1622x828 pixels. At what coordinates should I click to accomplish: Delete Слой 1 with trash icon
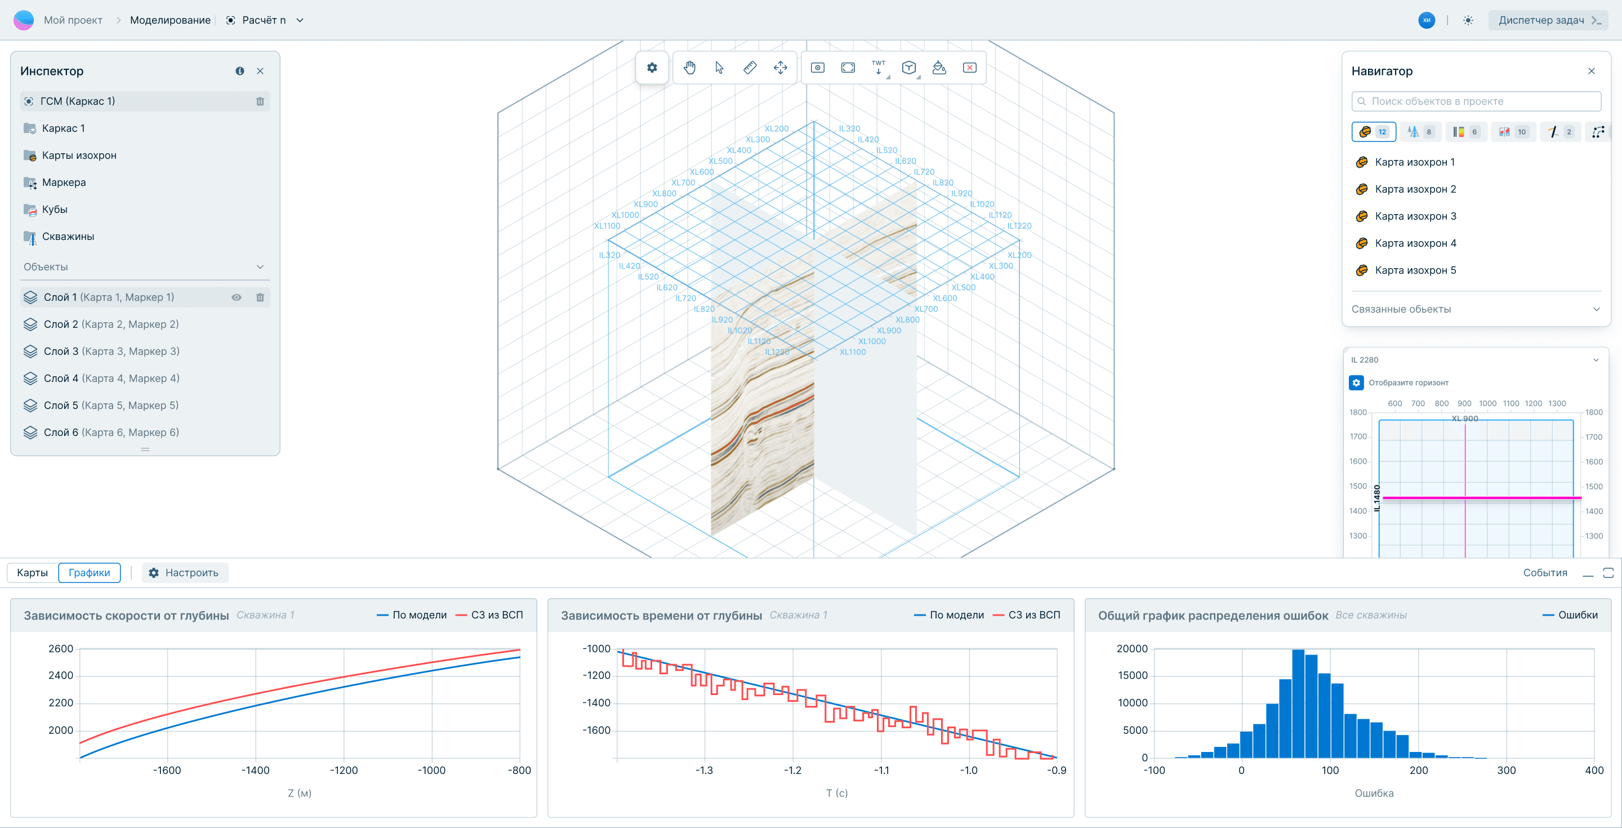click(x=260, y=297)
